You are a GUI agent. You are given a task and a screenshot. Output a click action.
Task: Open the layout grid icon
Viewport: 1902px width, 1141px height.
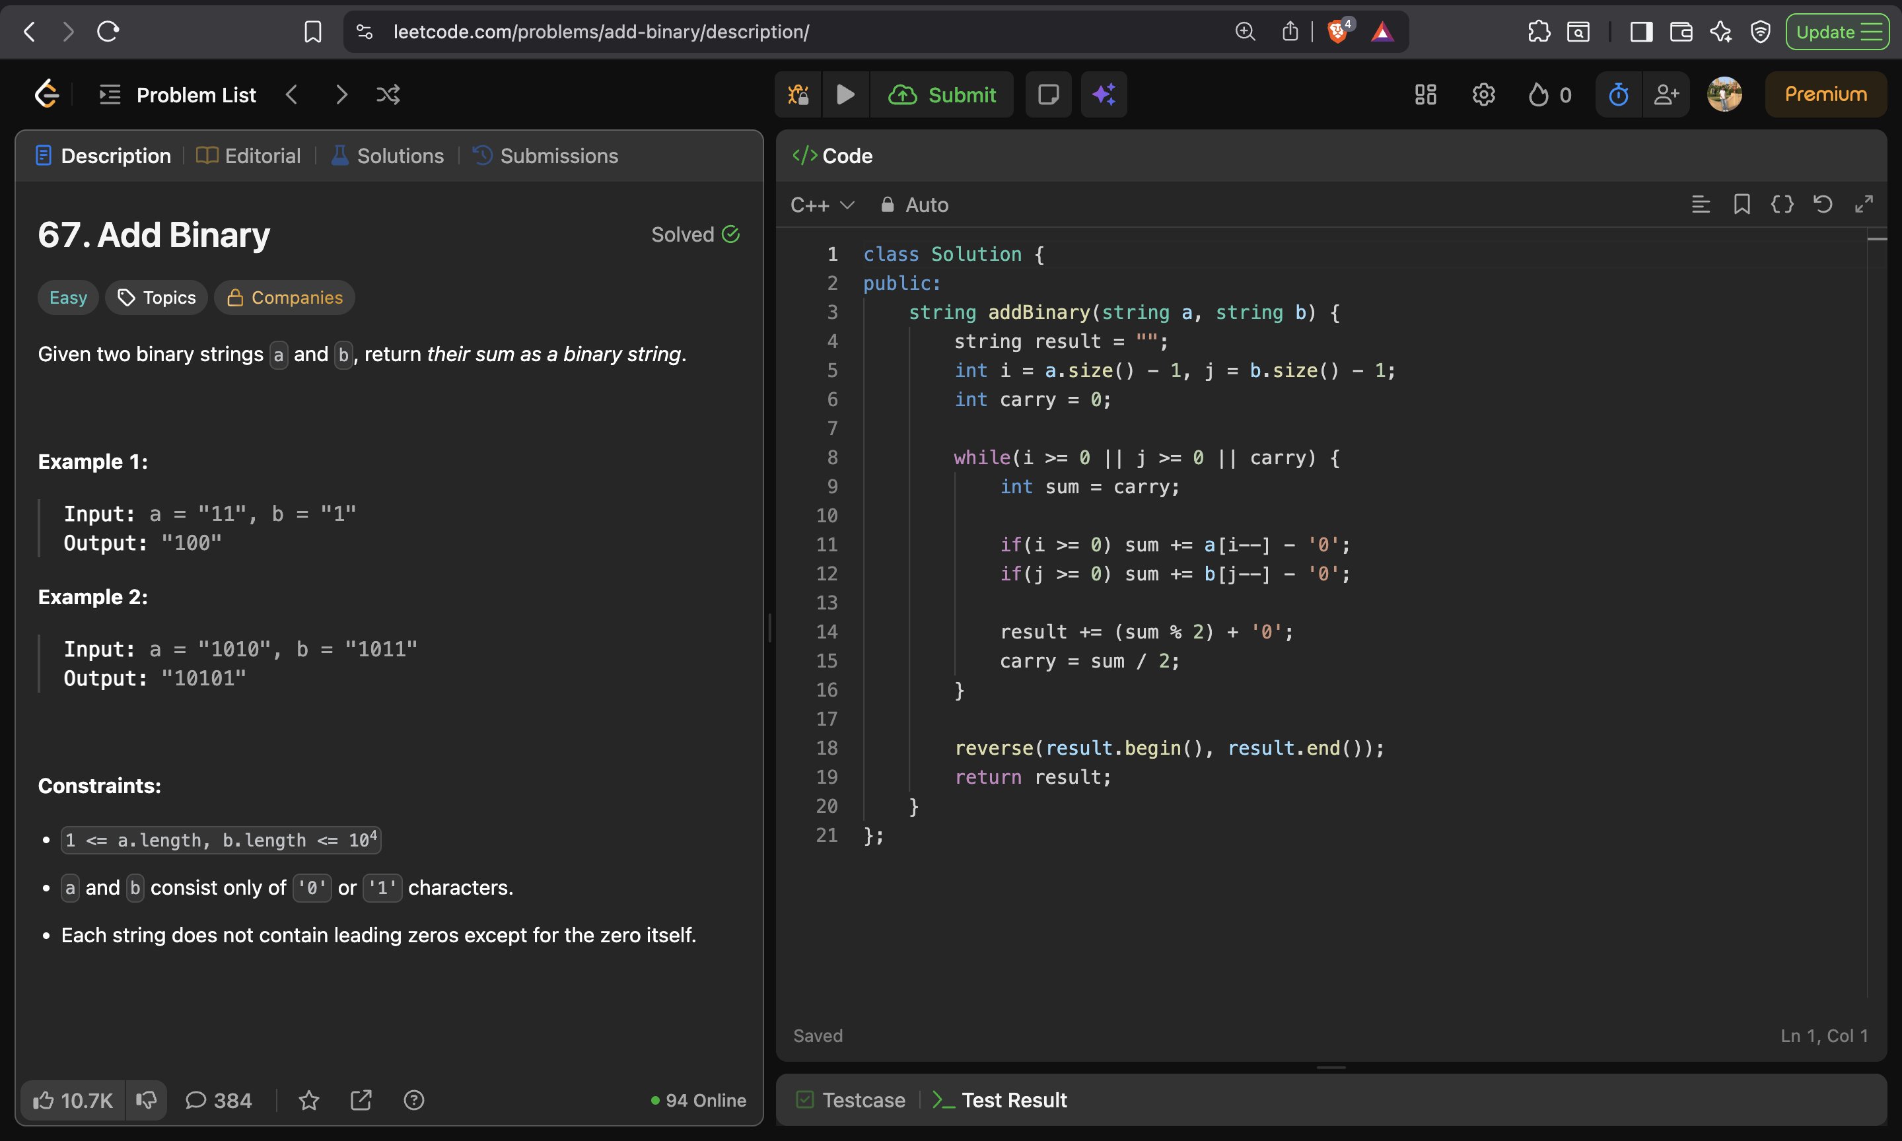pos(1425,94)
